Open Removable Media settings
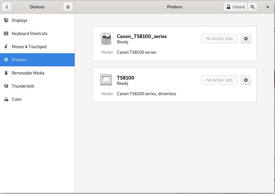Image resolution: width=275 pixels, height=194 pixels. 28,73
